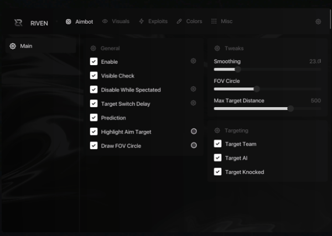Image resolution: width=332 pixels, height=236 pixels.
Task: Open the gear settings beside Enable
Action: pyautogui.click(x=193, y=61)
